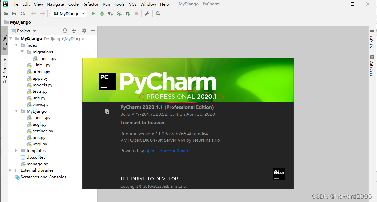Viewport: 377px width, 202px height.
Task: Open the Database side tab
Action: [372, 66]
